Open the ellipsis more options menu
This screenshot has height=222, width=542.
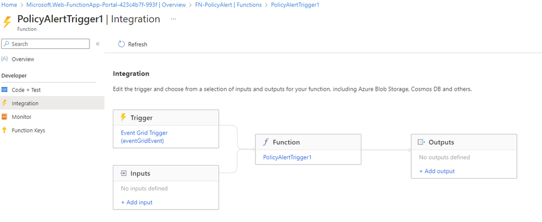[x=174, y=19]
